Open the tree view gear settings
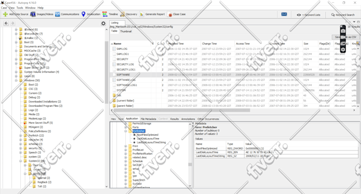The height and width of the screenshot is (194, 361). [x=104, y=23]
